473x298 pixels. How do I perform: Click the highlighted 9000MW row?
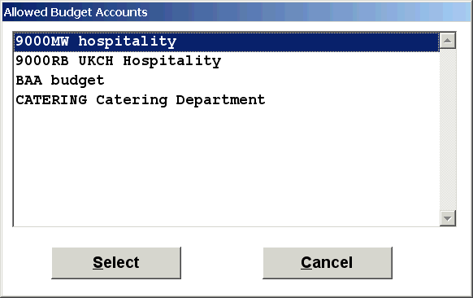[x=227, y=42]
